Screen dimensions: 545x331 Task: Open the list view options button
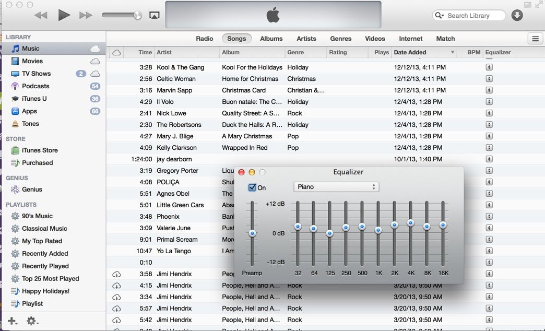[x=535, y=39]
